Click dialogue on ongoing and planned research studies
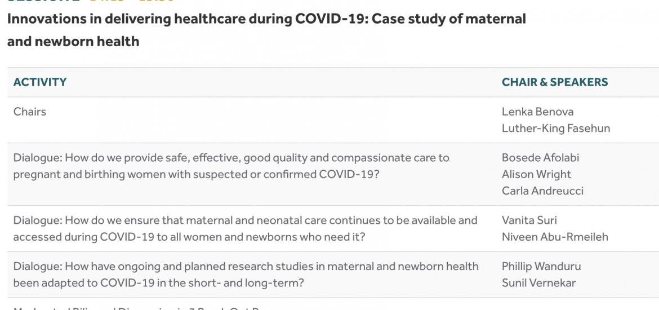 click(246, 274)
